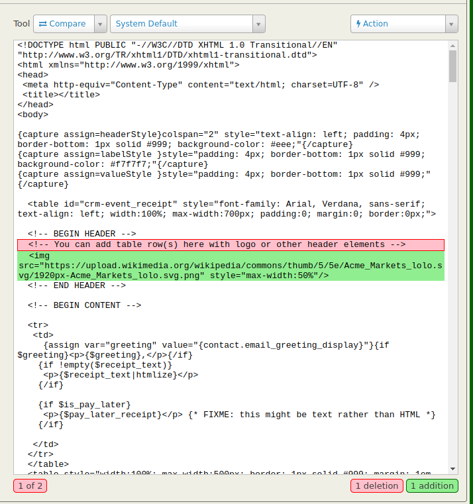Select the '1 addition' badge
This screenshot has width=473, height=504.
431,485
